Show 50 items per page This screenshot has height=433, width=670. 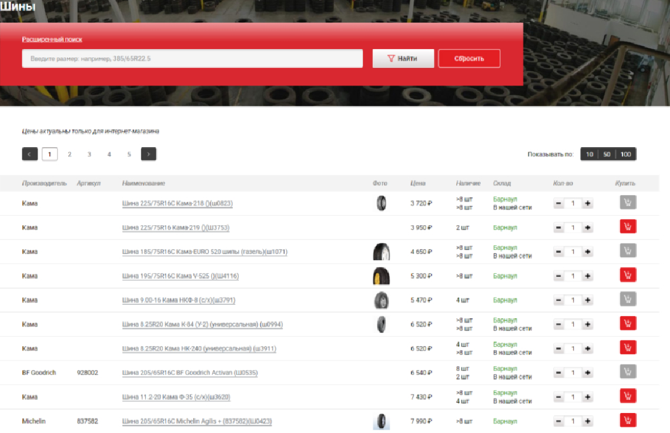point(607,154)
